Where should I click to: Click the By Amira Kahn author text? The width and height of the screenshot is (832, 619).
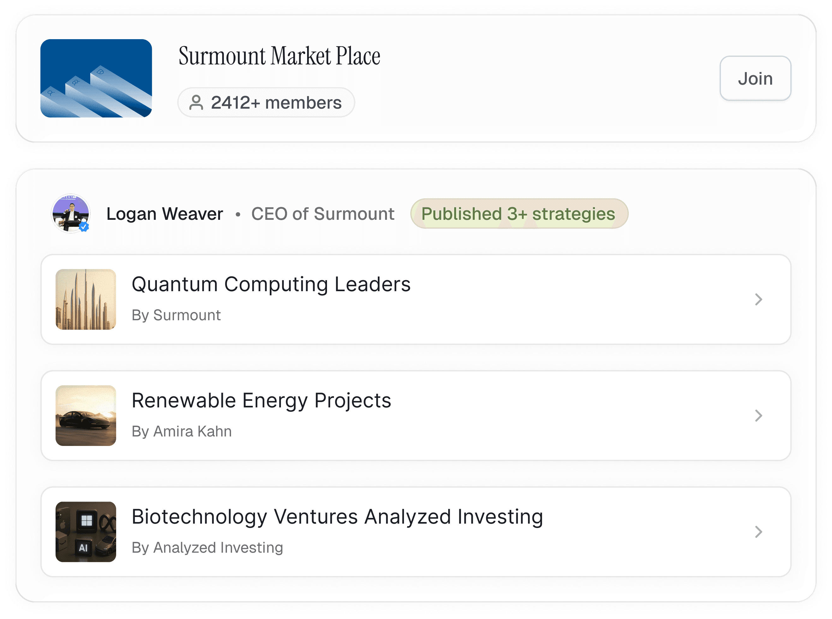click(x=181, y=431)
